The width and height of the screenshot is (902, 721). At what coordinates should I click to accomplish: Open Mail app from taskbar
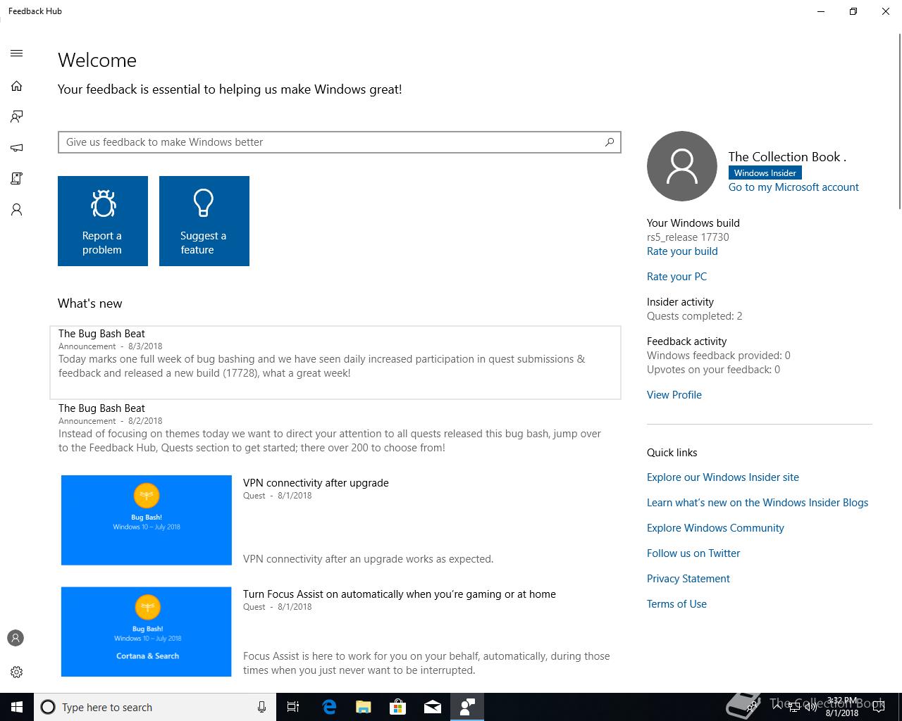click(432, 707)
